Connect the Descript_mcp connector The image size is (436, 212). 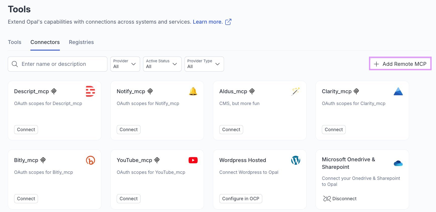pos(26,130)
